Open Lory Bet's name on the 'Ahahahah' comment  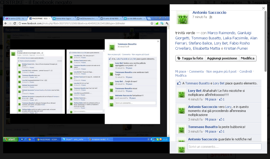click(x=195, y=91)
